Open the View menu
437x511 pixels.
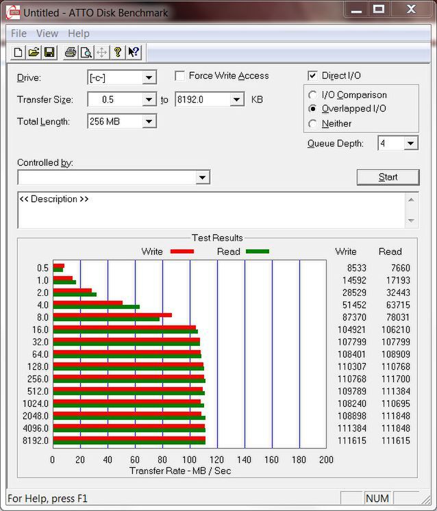[47, 34]
